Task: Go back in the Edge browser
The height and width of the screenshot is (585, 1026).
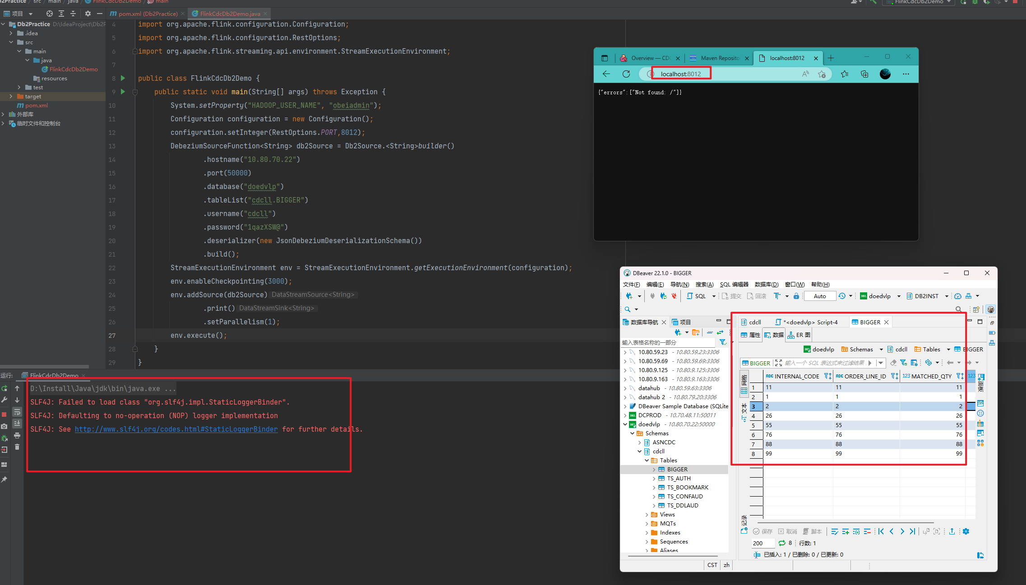Action: [606, 74]
